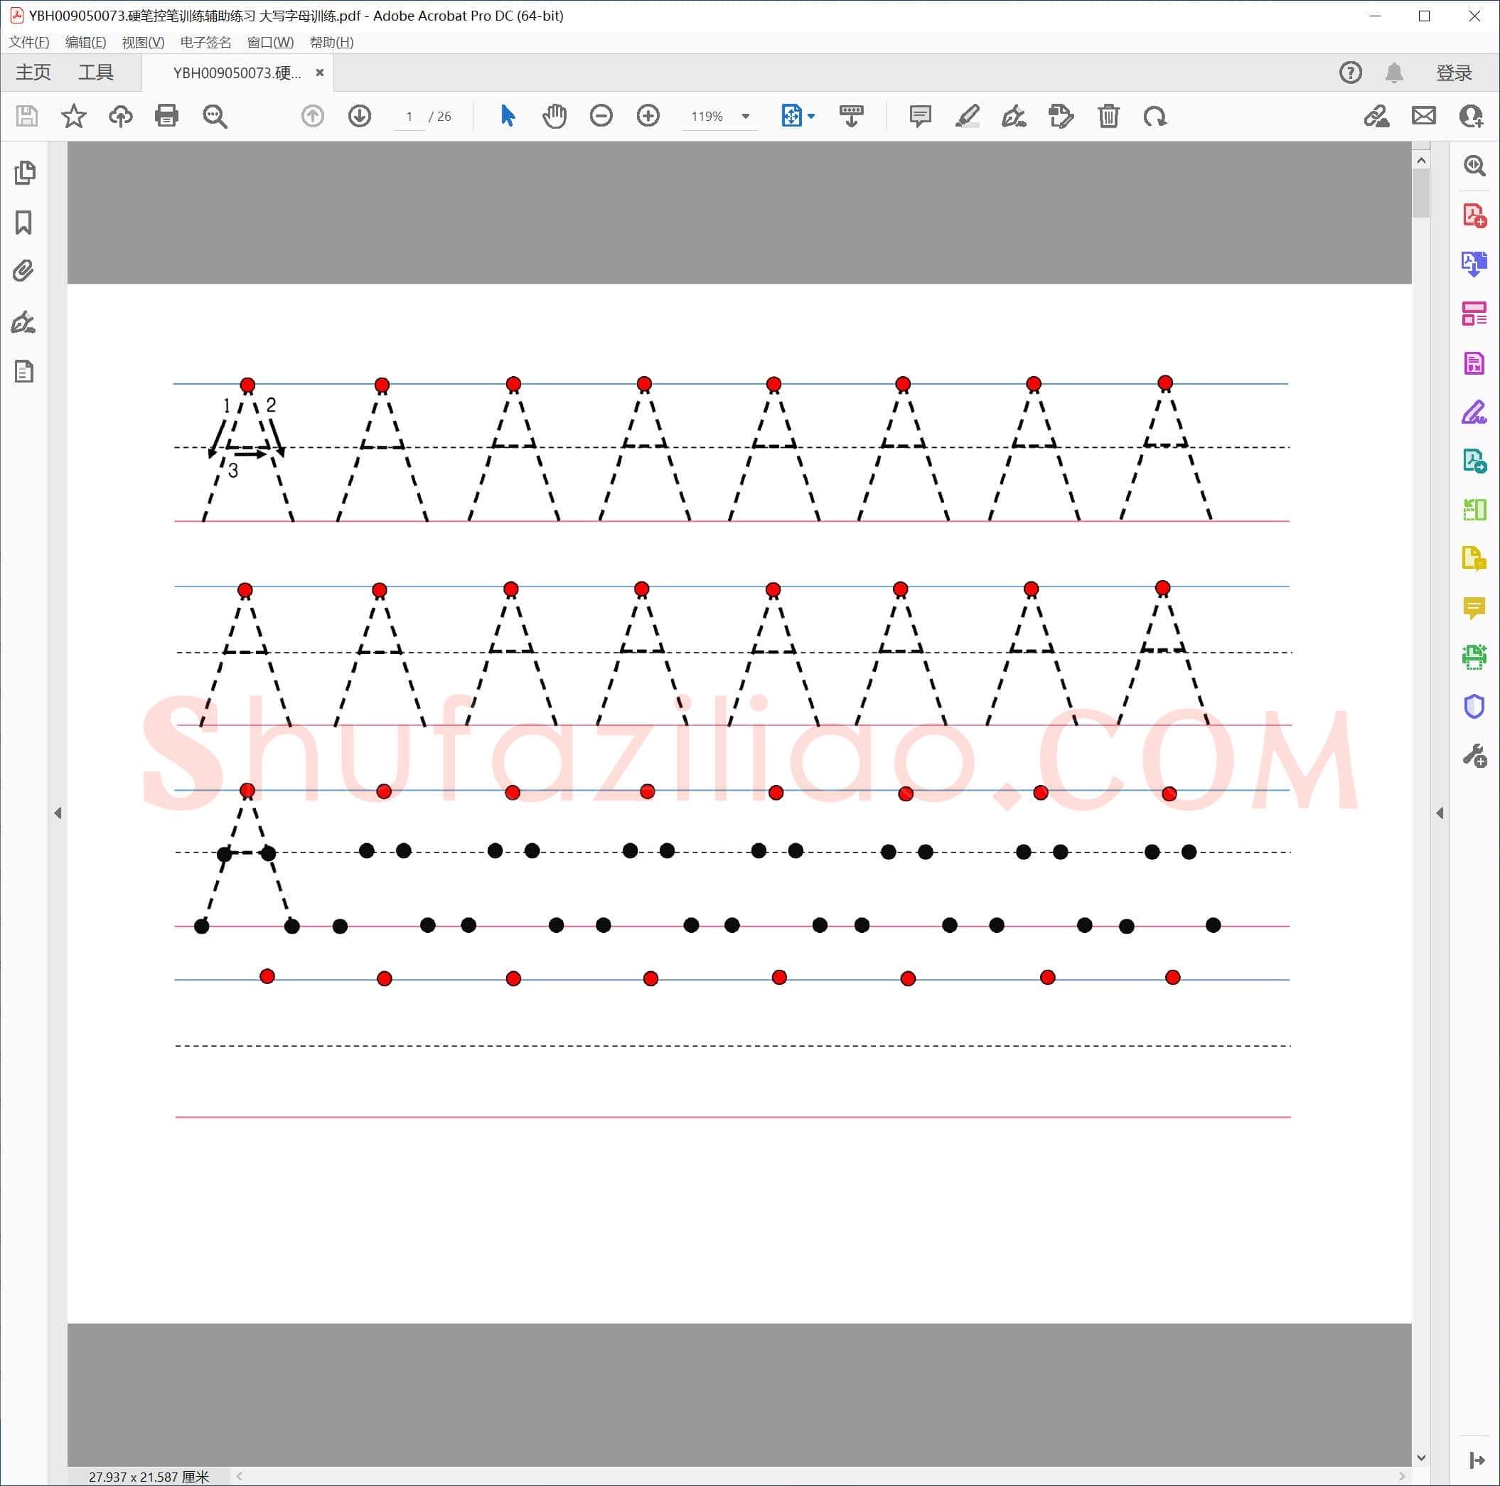Screen dimensions: 1500x1486
Task: Open the Attachments paperclip panel
Action: point(24,271)
